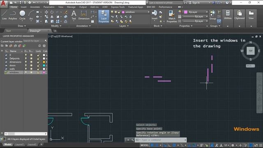Click the Mirror tool in Modify panel

tap(52, 17)
